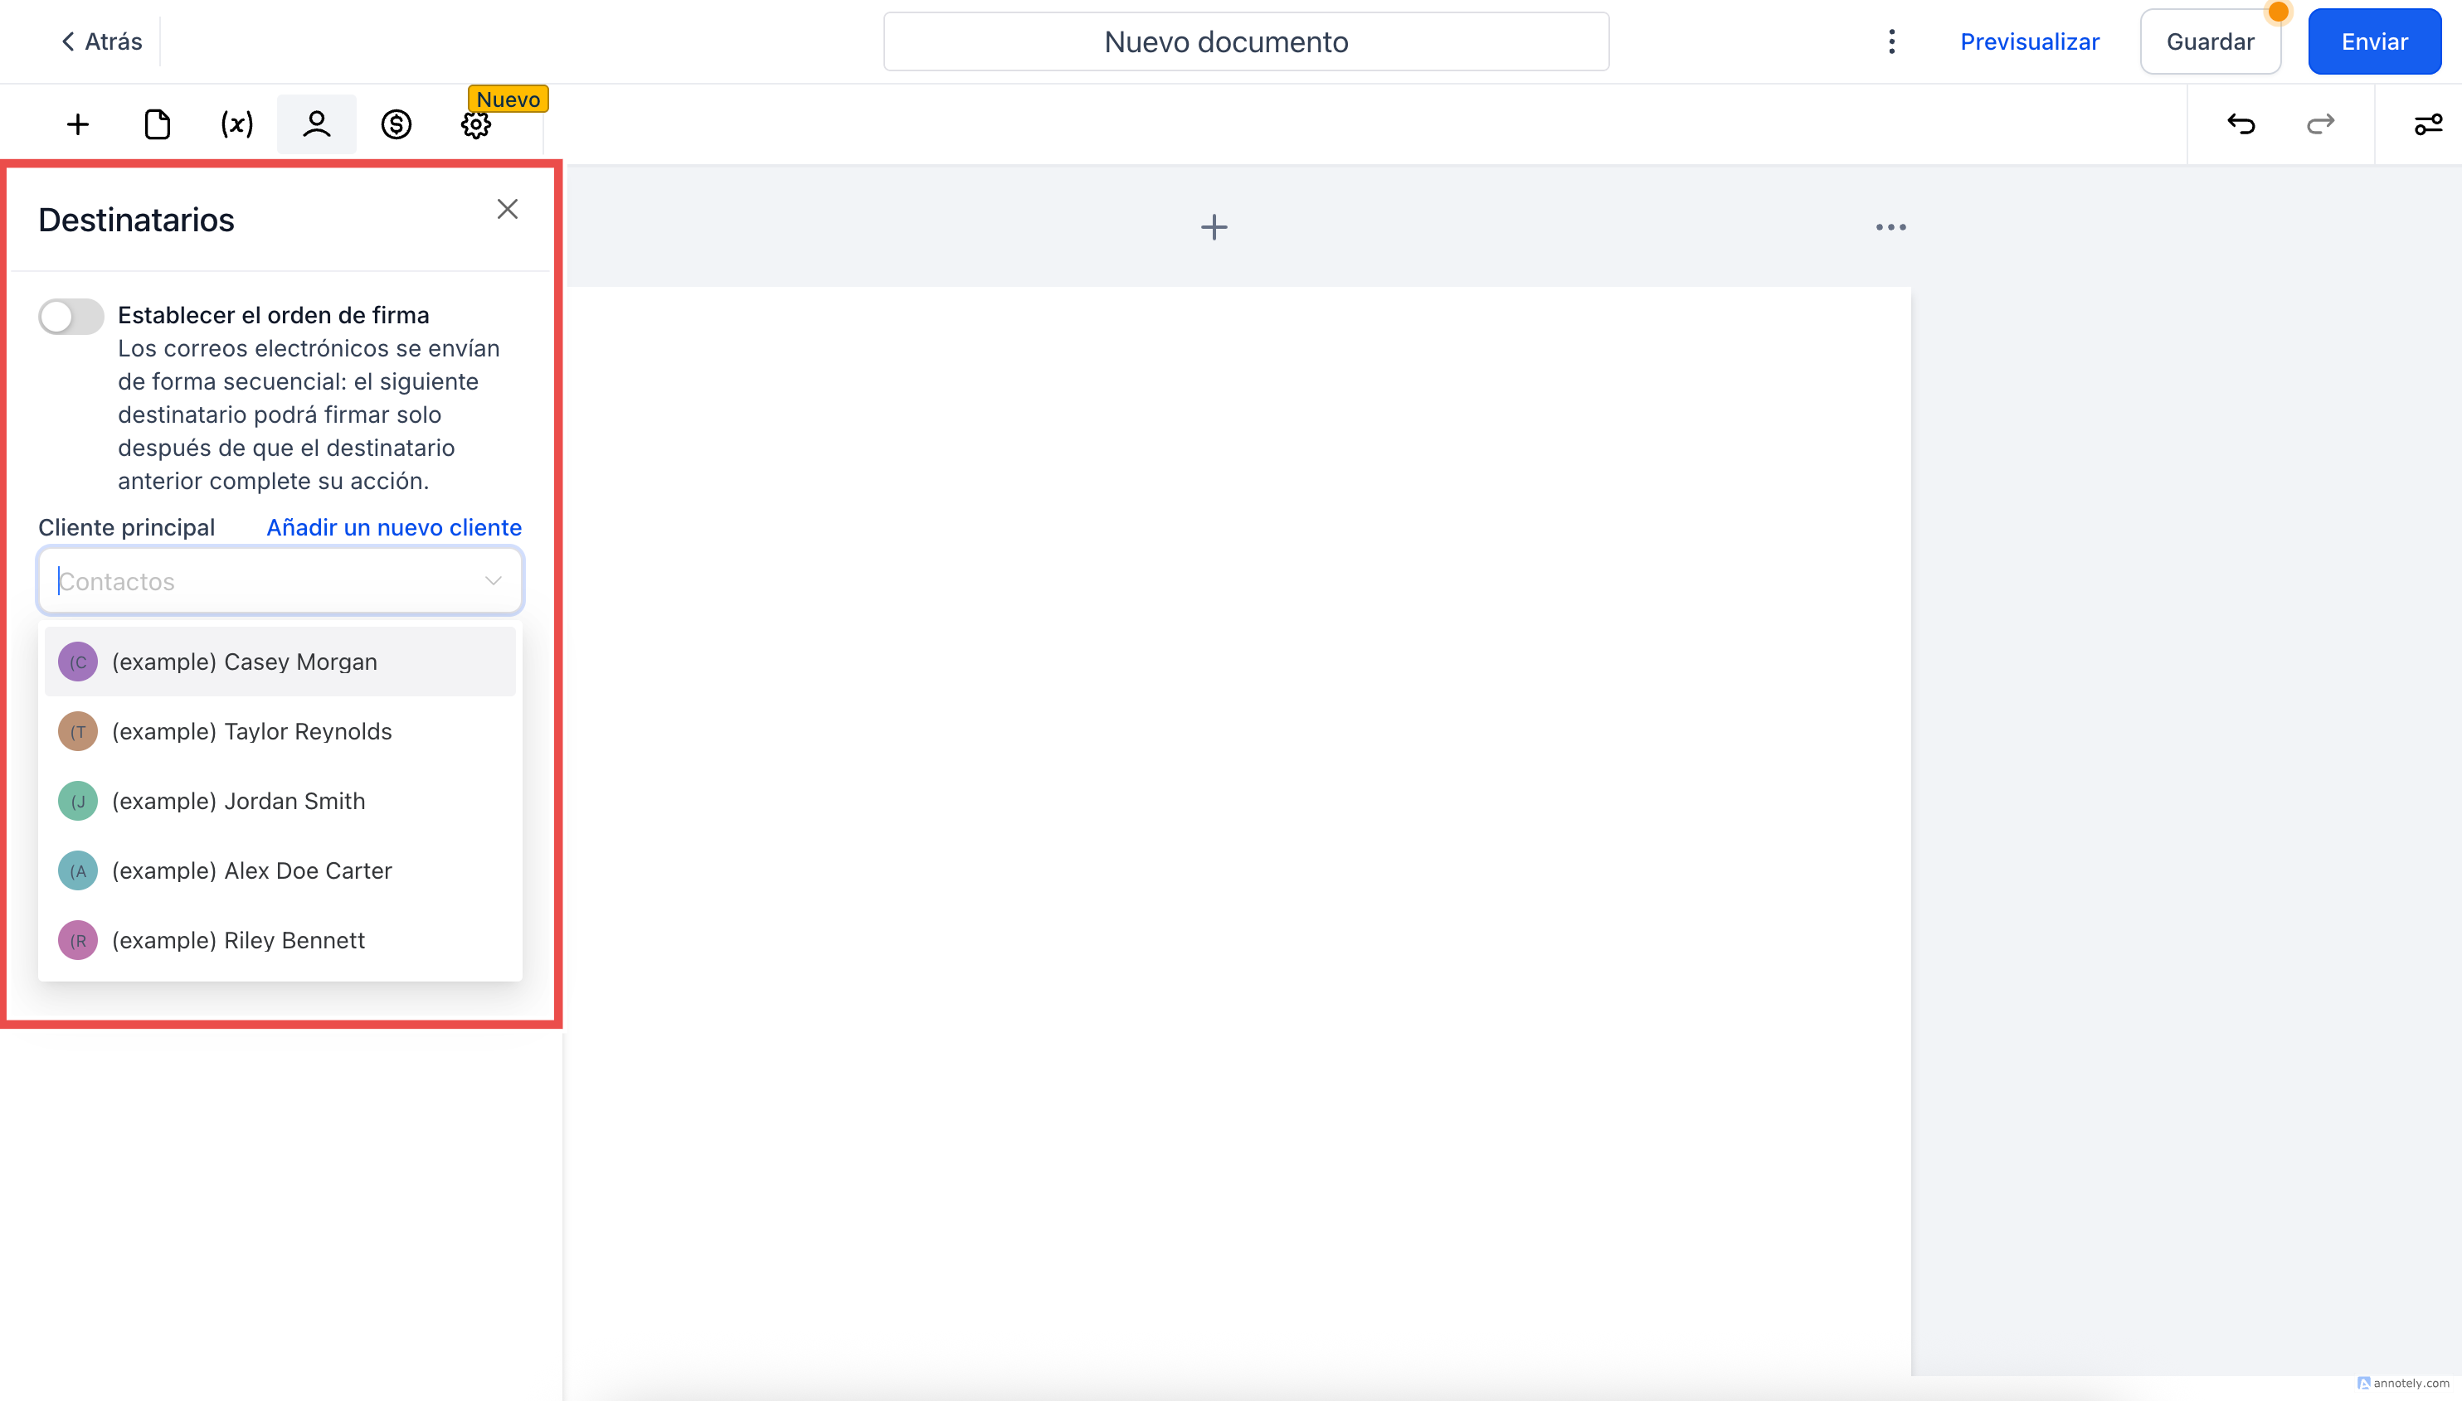
Task: Select (example) Casey Morgan contact
Action: click(x=245, y=662)
